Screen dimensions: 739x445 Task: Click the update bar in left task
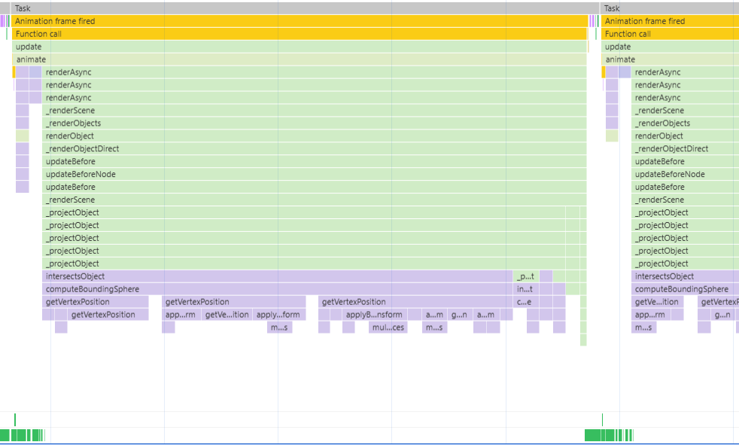point(300,46)
